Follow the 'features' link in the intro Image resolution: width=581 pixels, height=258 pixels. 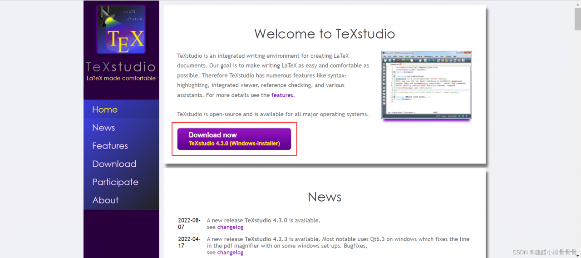(282, 95)
